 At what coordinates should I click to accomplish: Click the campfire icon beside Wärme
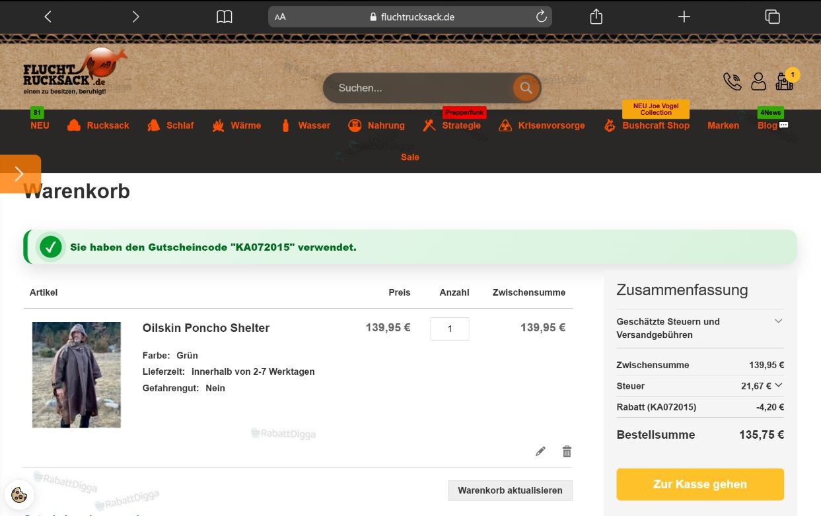pos(218,125)
